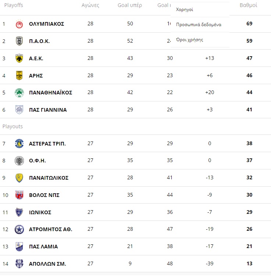Click the ΙΩΝΙΚΟΣ star shield logo

(19, 212)
